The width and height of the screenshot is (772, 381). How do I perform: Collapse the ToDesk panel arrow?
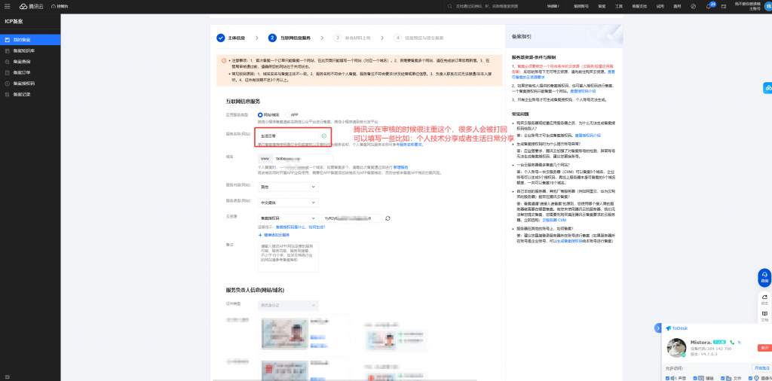pos(657,328)
